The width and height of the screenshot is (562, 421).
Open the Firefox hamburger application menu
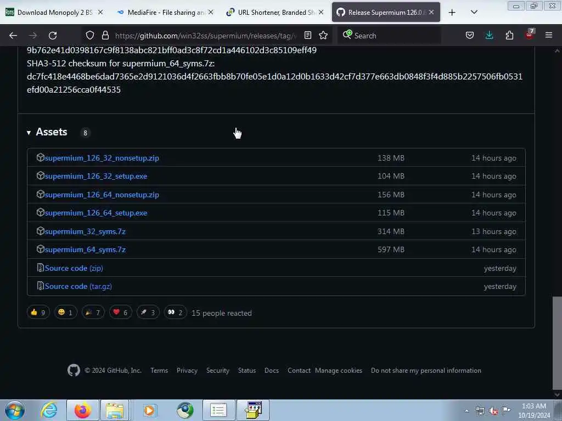point(549,36)
